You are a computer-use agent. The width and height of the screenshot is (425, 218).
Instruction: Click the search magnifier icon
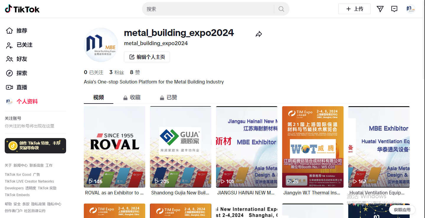coord(281,9)
